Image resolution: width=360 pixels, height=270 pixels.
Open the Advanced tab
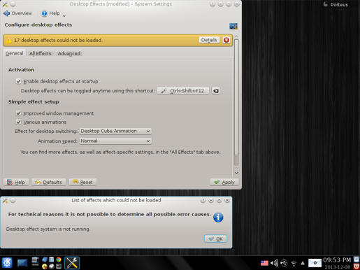click(x=69, y=53)
